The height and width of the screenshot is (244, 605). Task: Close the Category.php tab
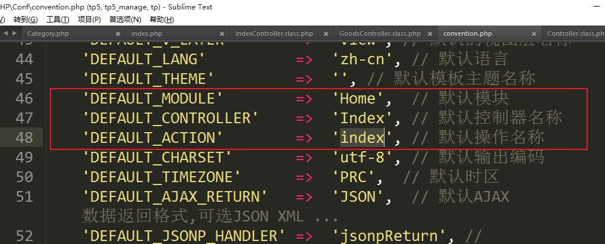click(119, 34)
